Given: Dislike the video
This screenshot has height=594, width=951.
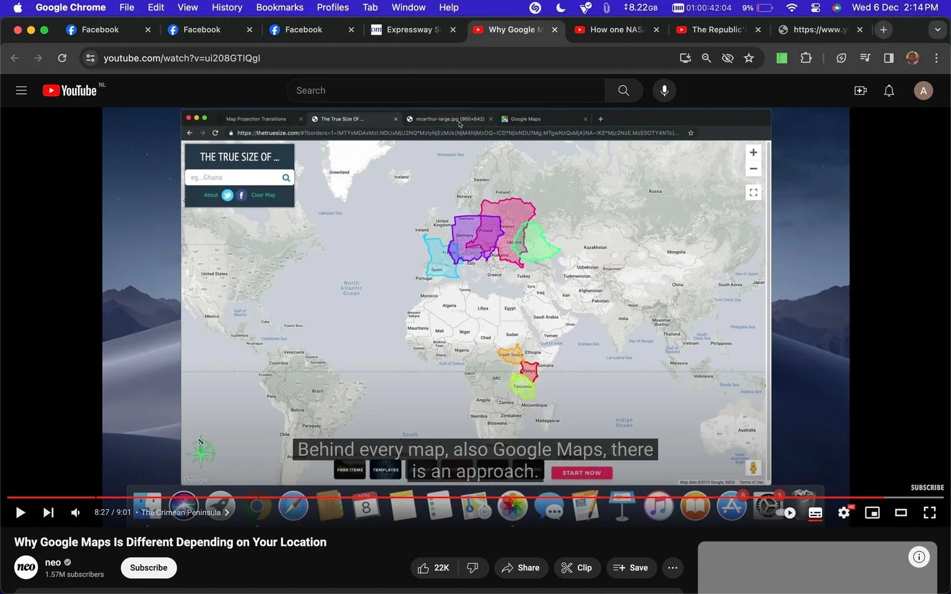Looking at the screenshot, I should coord(473,567).
